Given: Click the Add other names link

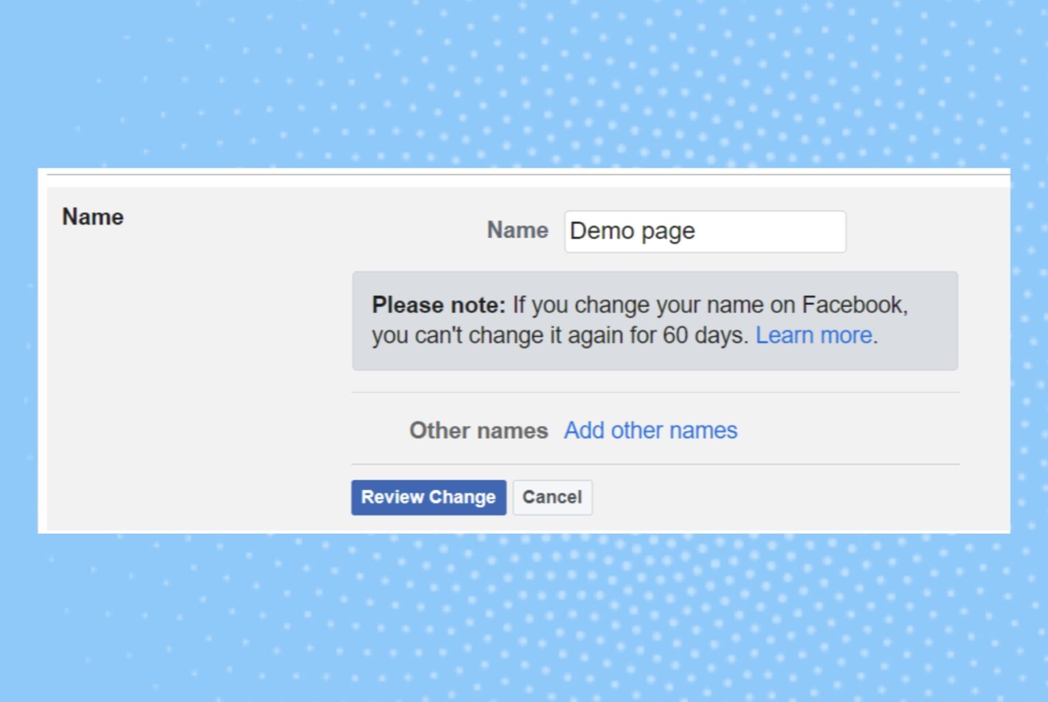Looking at the screenshot, I should point(650,430).
